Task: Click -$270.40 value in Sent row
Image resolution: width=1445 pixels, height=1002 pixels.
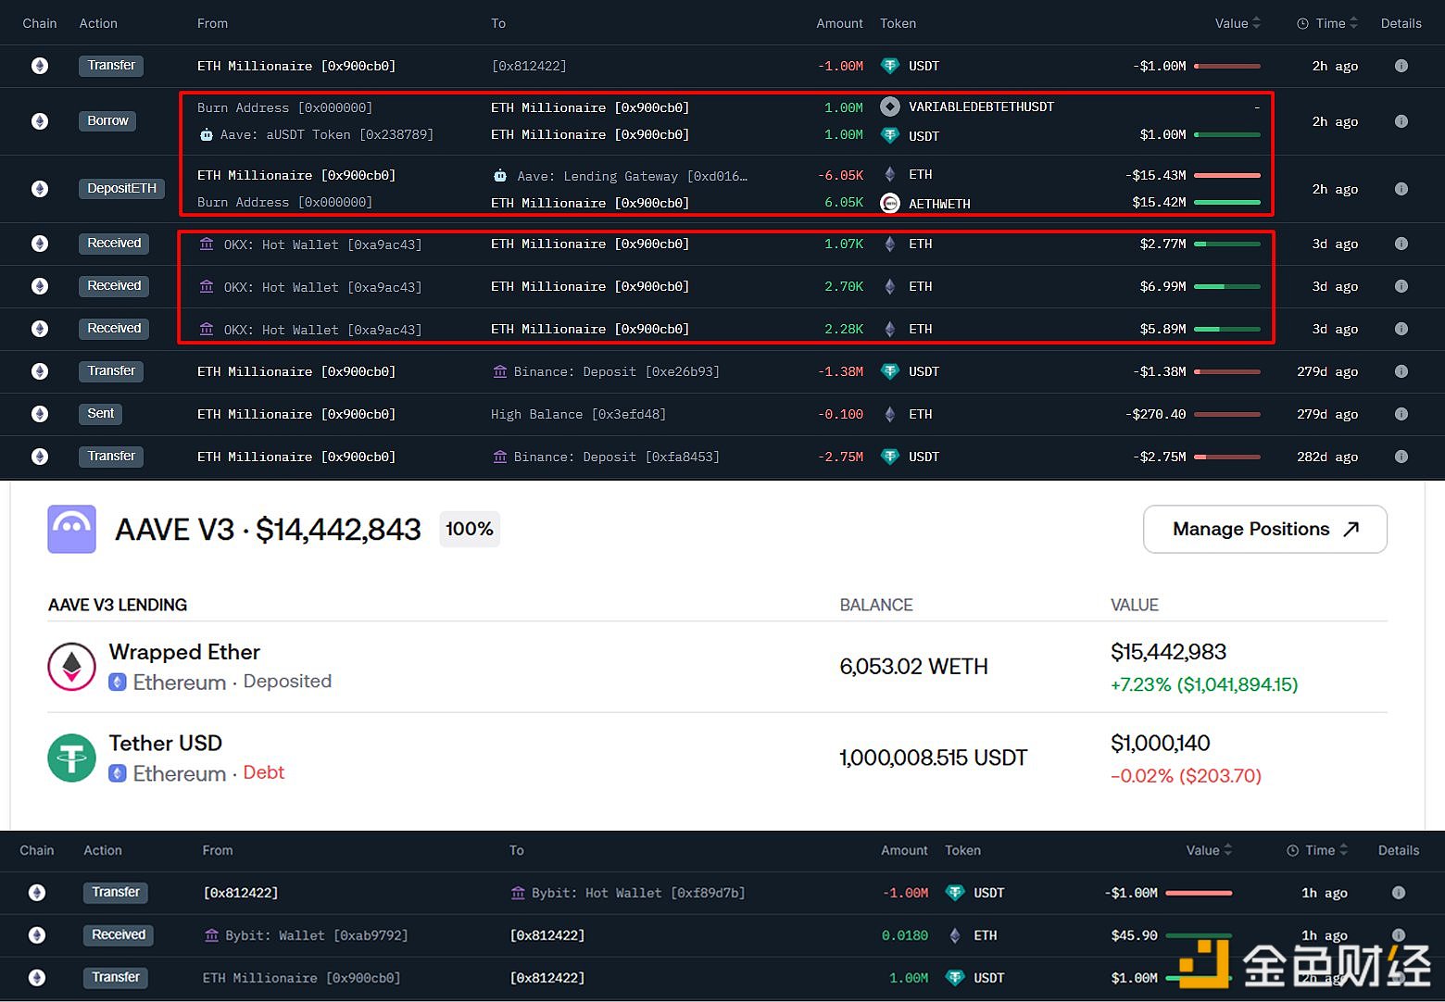Action: (1155, 414)
